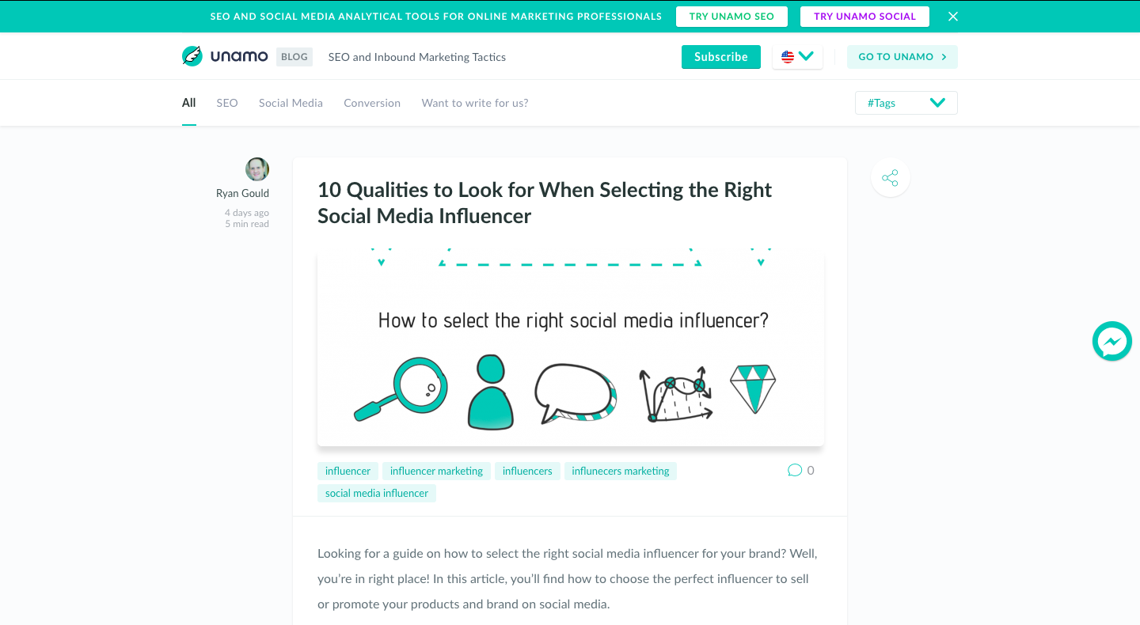Viewport: 1140px width, 625px height.
Task: Click the Ryan Gould author name
Action: pyautogui.click(x=242, y=193)
